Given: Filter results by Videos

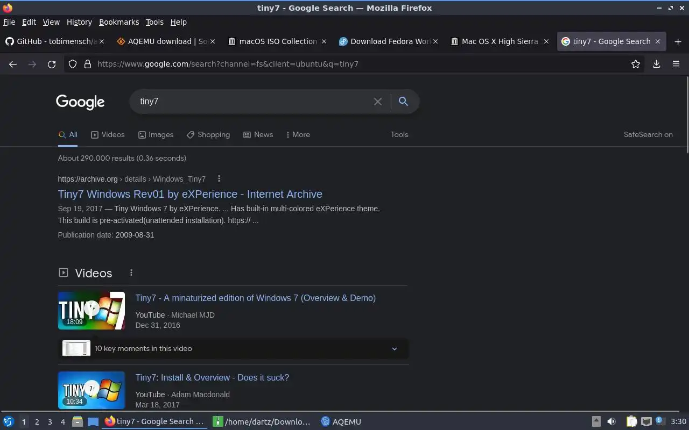Looking at the screenshot, I should [108, 135].
